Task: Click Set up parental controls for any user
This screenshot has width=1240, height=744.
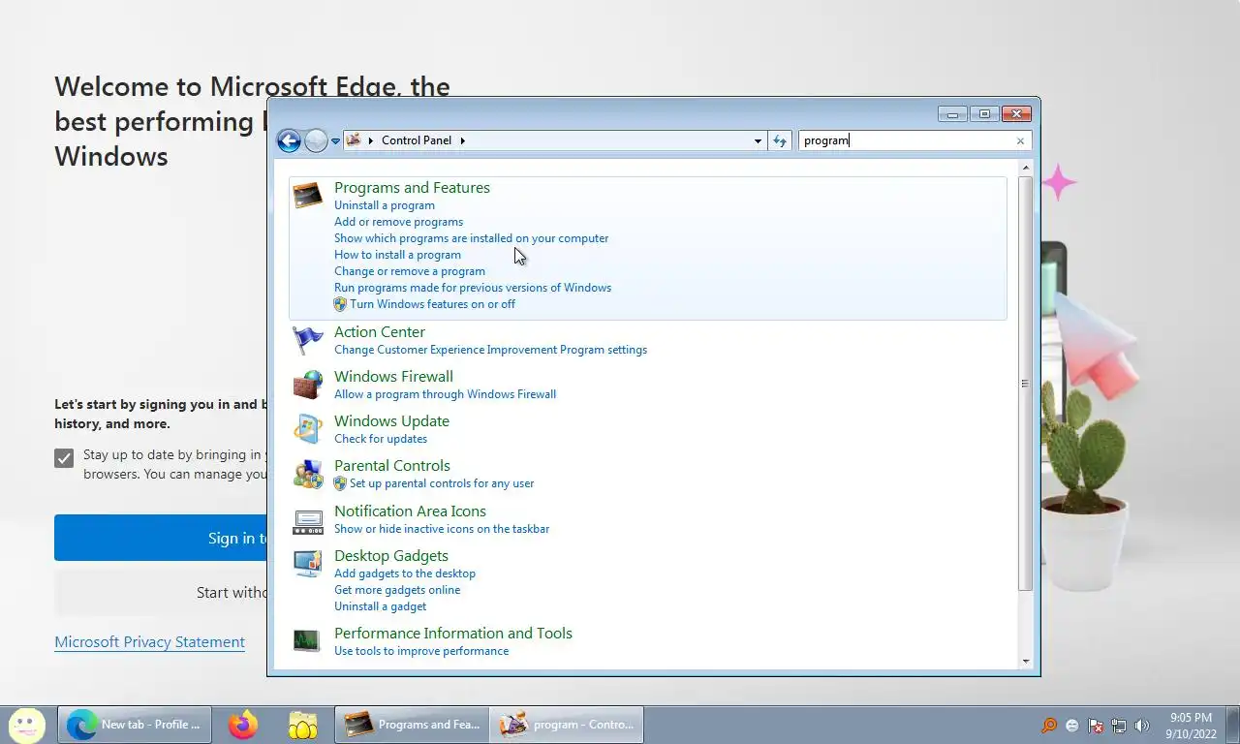Action: (442, 483)
